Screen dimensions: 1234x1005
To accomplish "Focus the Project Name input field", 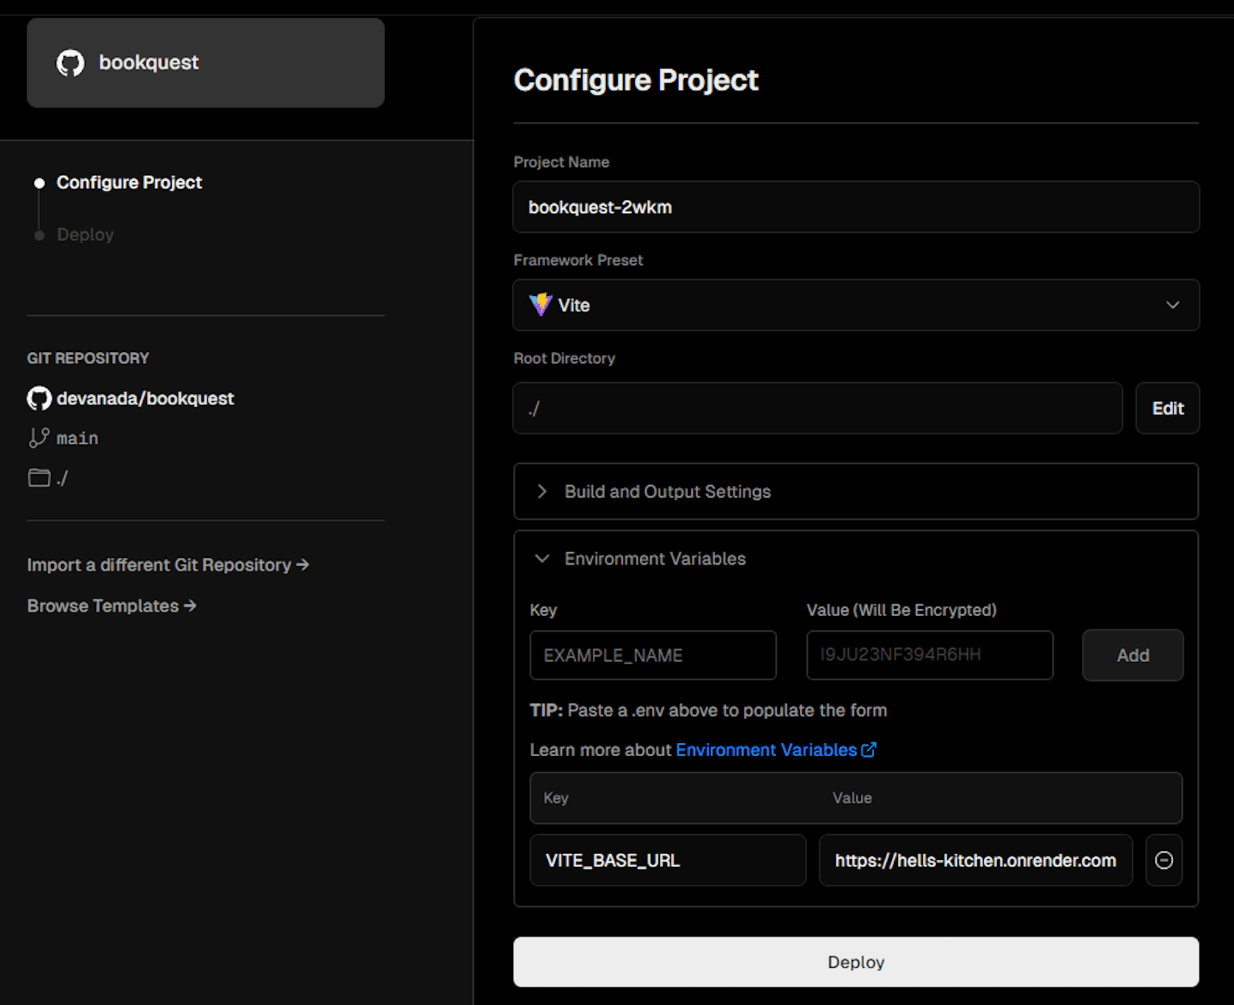I will pos(855,207).
